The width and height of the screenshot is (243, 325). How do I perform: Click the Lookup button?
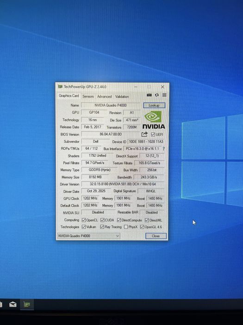coord(154,105)
